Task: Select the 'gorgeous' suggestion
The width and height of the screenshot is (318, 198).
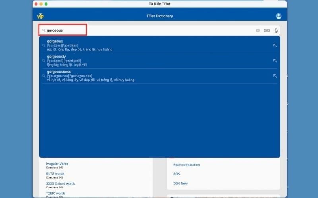Action: tap(160, 45)
